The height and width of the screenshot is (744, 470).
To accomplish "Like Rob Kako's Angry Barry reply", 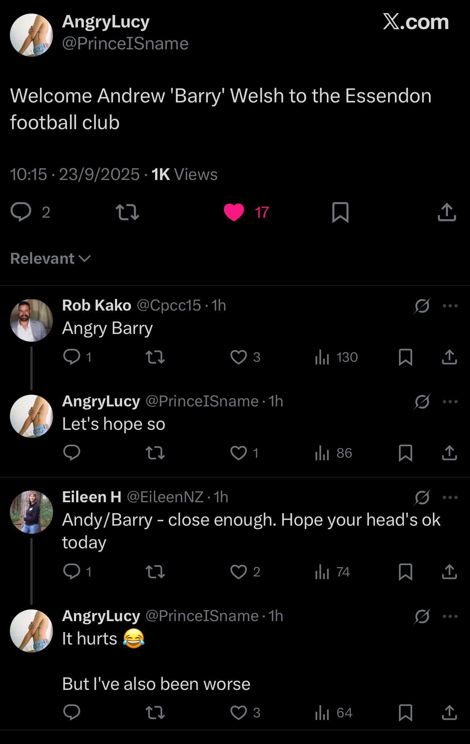I will pos(239,357).
